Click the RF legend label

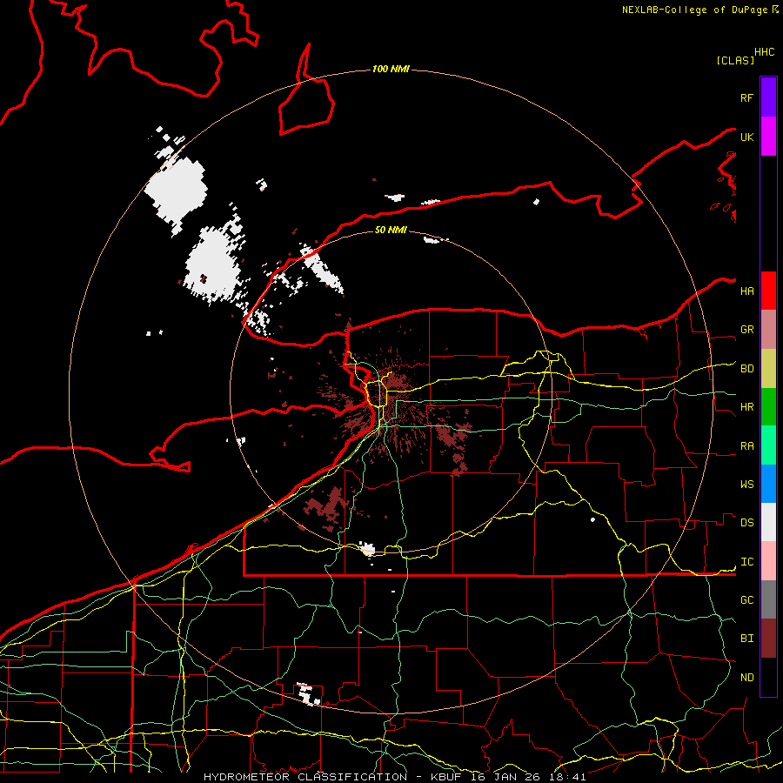[746, 97]
